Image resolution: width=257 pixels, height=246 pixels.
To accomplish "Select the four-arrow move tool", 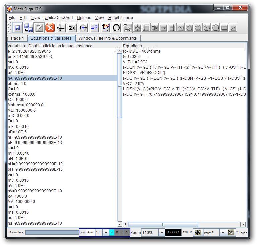I will point(137,28).
